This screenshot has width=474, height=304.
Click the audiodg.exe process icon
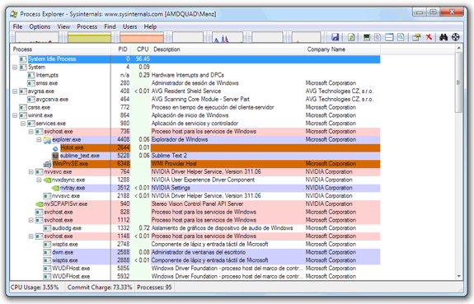pos(47,228)
